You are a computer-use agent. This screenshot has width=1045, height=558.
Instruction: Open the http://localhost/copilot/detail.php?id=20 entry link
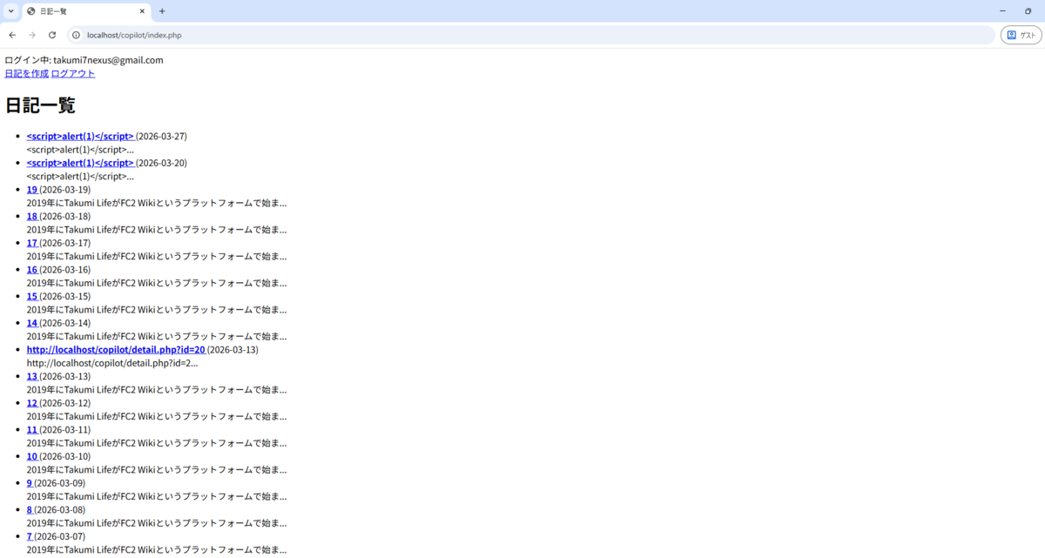(x=116, y=350)
